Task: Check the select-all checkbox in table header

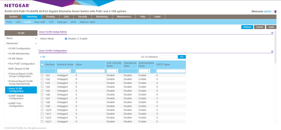Action: click(42, 65)
